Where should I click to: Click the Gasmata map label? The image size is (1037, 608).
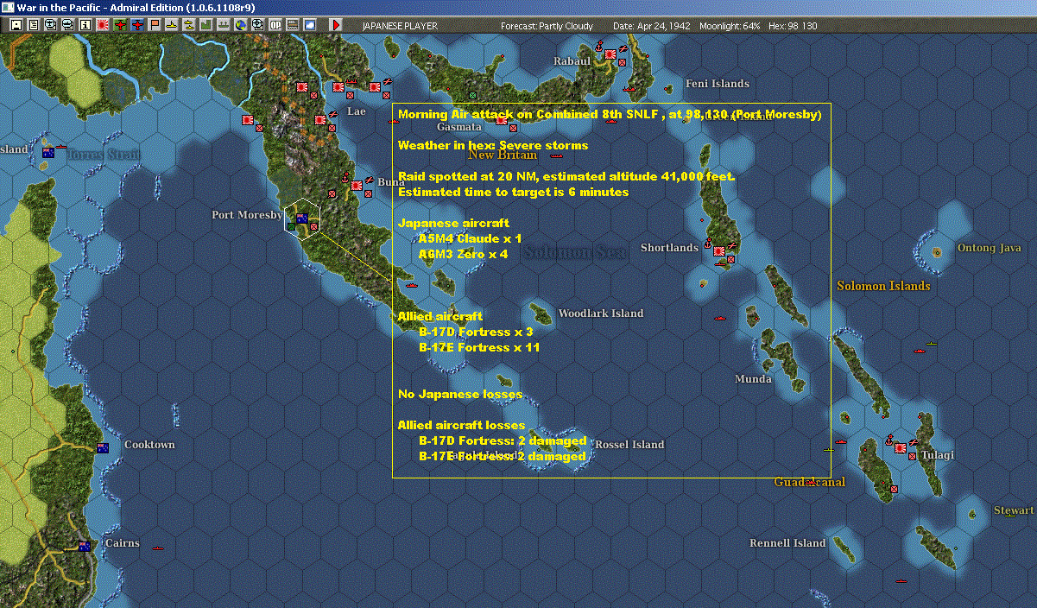click(x=459, y=126)
